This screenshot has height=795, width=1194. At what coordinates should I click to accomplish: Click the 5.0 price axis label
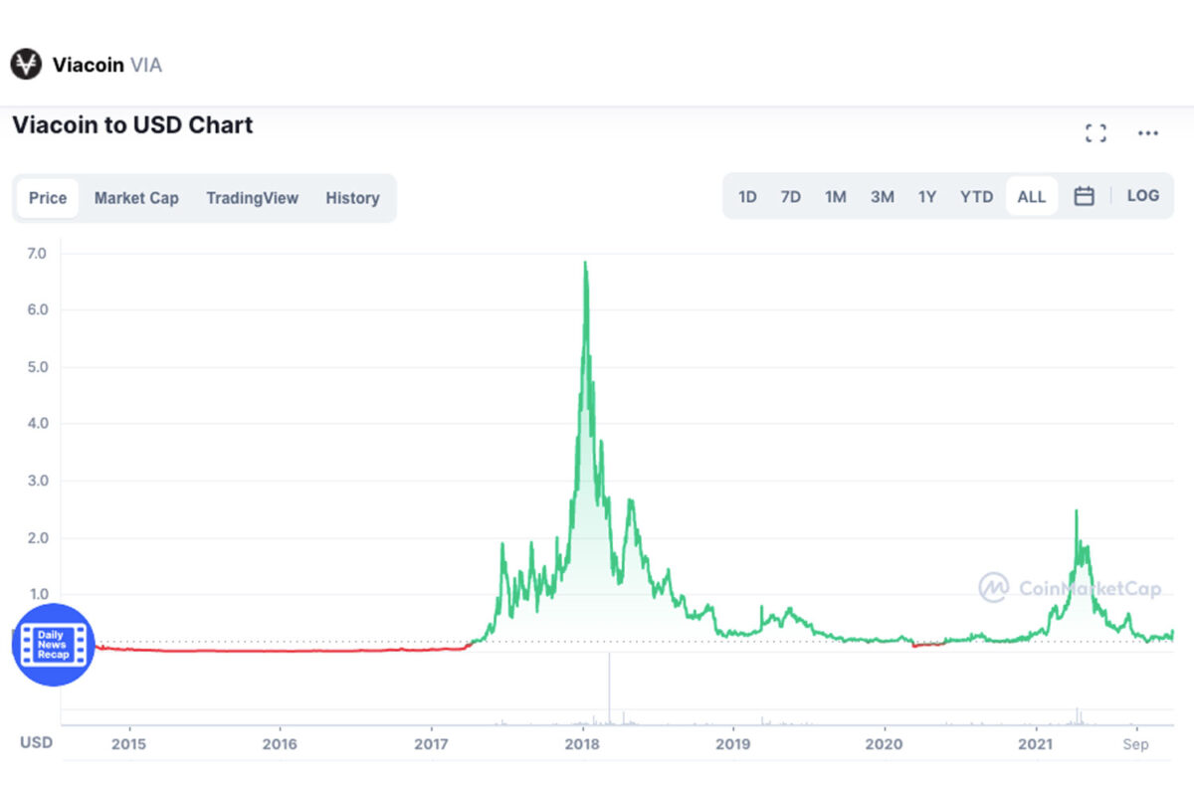pyautogui.click(x=36, y=367)
